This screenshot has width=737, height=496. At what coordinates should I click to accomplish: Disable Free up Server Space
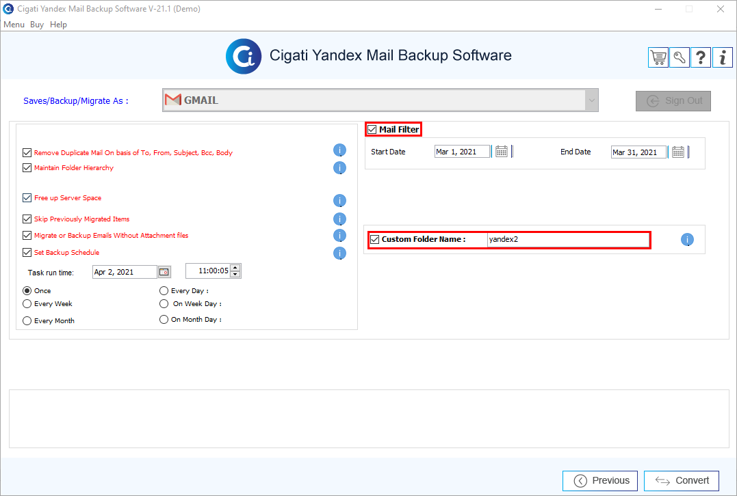(27, 197)
